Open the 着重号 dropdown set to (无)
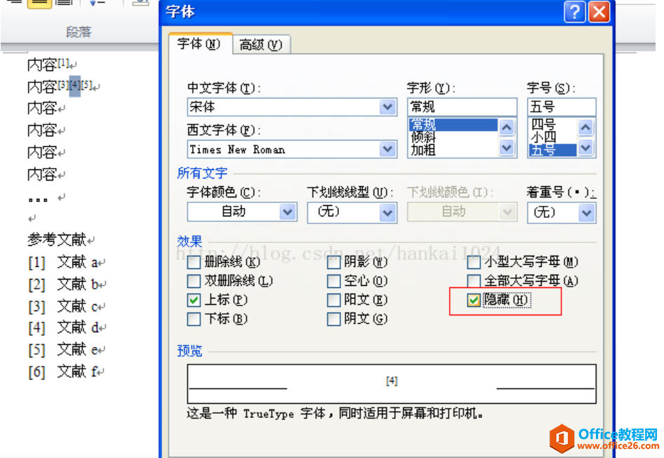Viewport: 664px width, 458px height. point(587,213)
